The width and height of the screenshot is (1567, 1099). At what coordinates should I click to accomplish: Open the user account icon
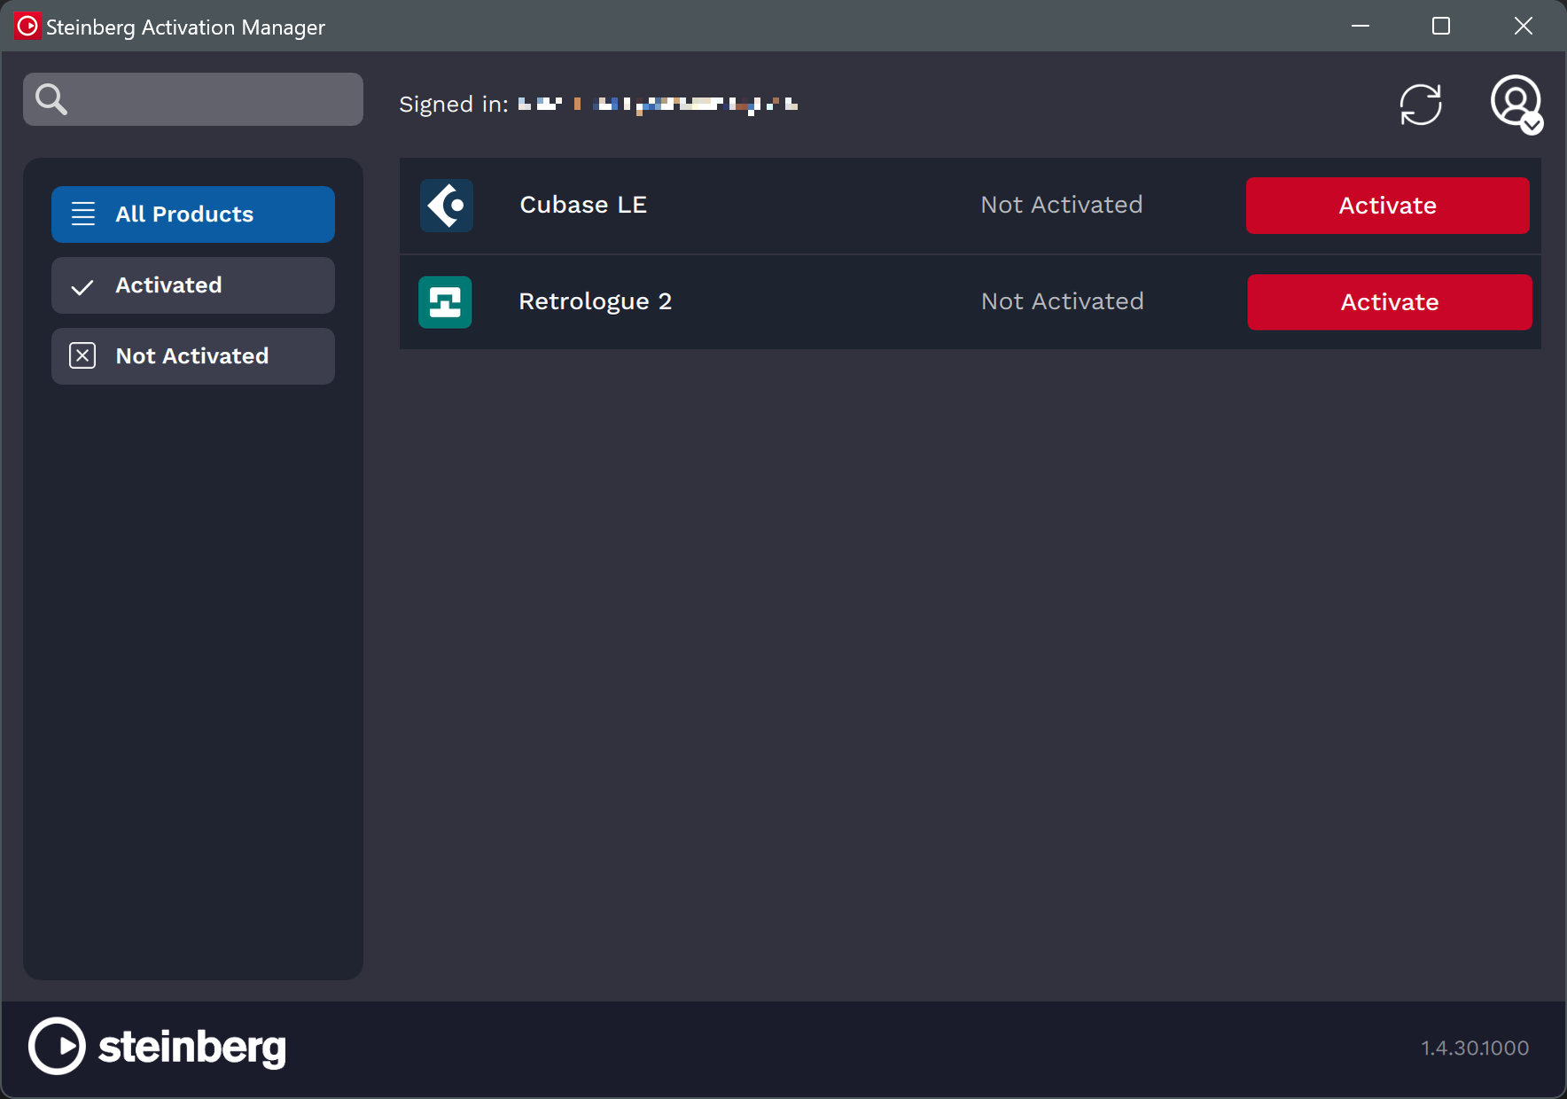click(x=1516, y=104)
